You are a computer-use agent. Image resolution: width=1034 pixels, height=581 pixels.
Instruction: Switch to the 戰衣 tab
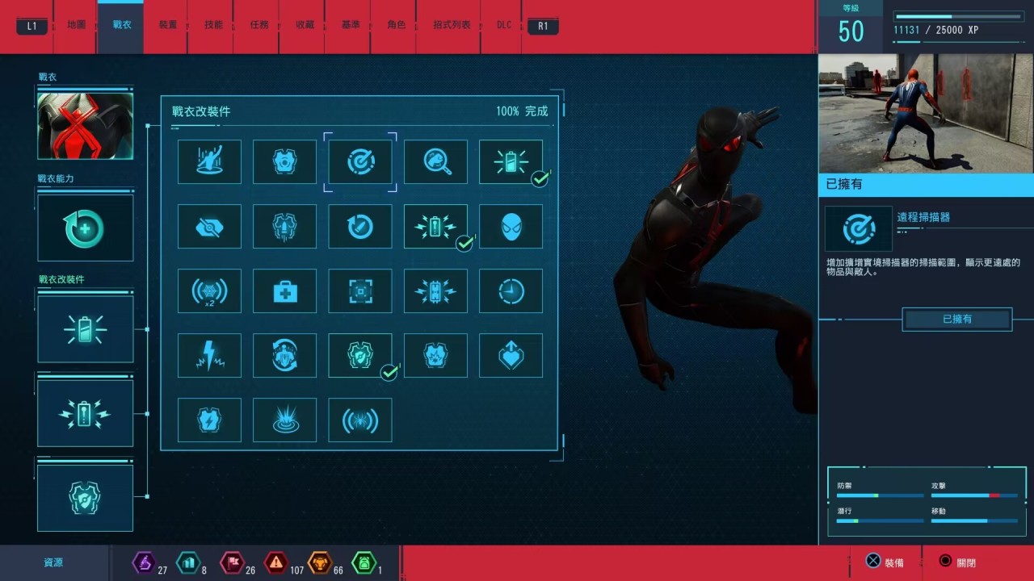click(121, 25)
